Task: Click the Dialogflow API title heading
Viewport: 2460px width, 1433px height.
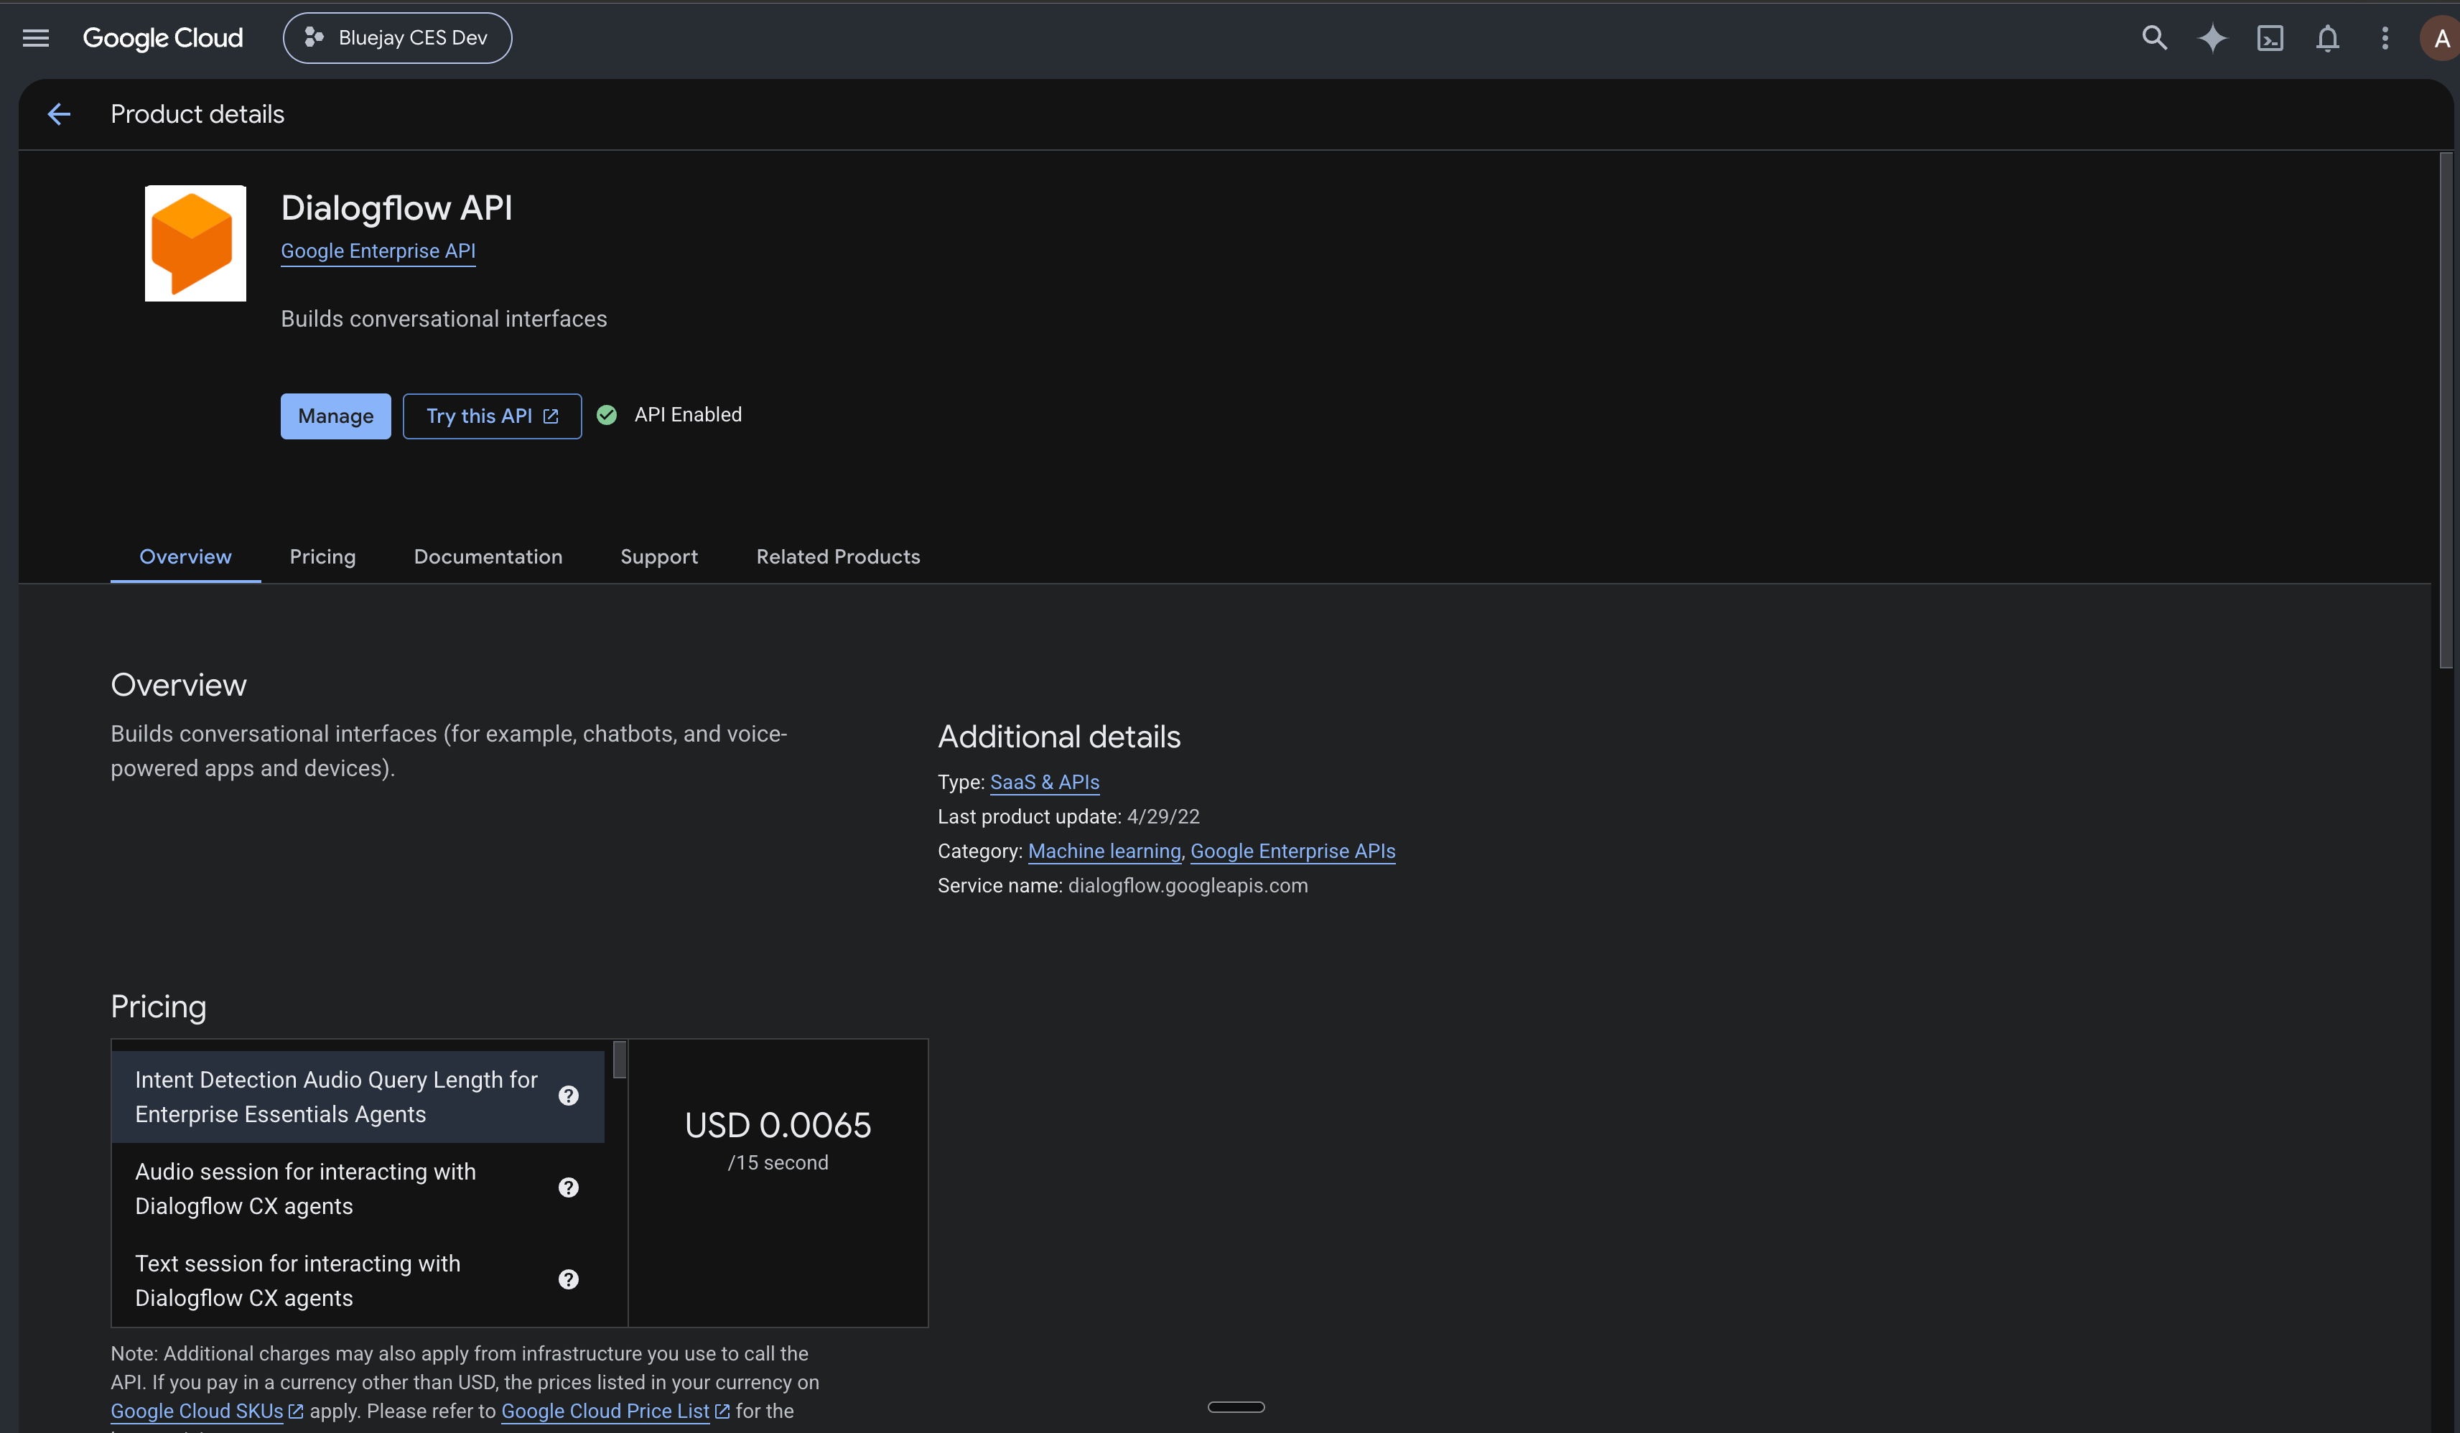Action: [x=396, y=208]
